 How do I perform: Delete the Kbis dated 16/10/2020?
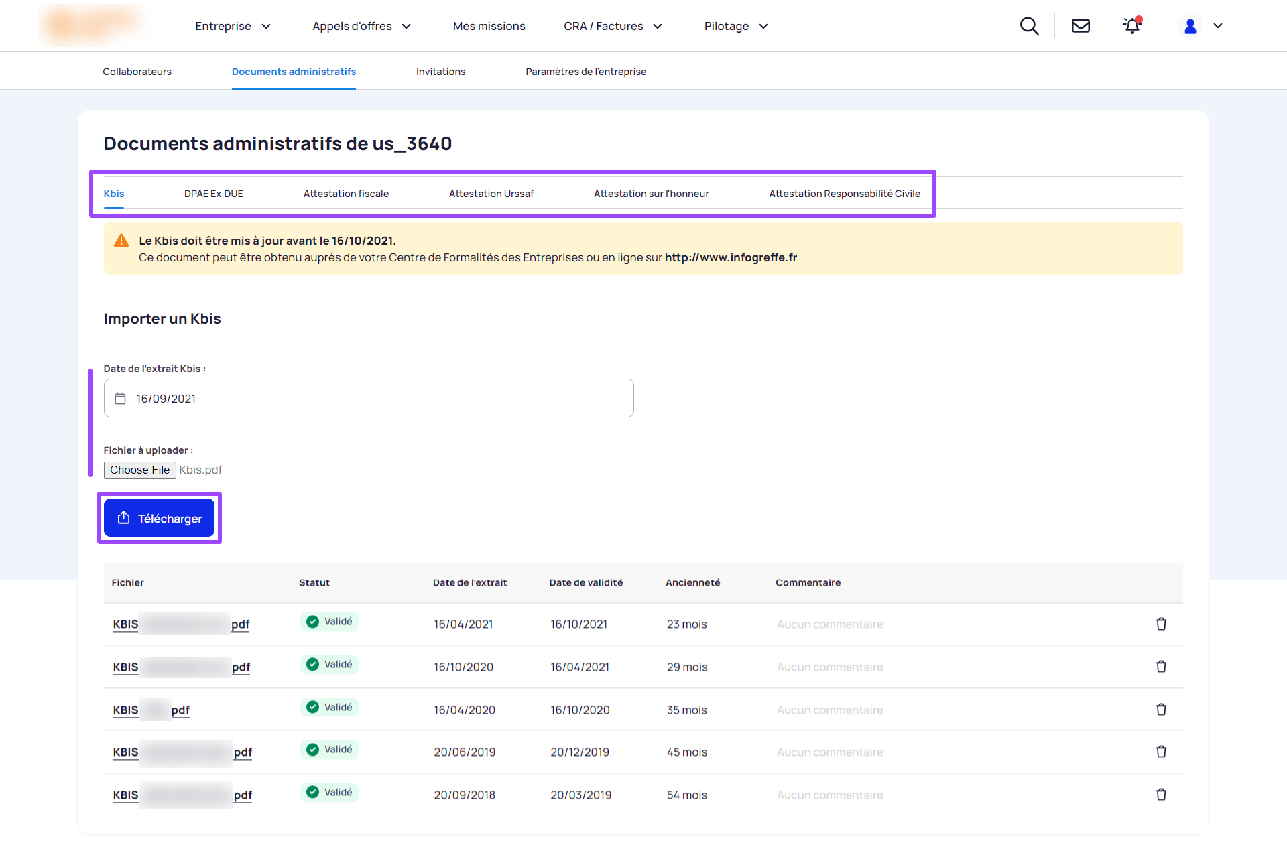click(1161, 667)
